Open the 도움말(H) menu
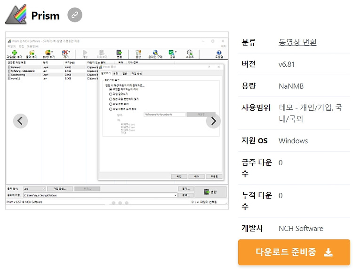 [x=32, y=46]
